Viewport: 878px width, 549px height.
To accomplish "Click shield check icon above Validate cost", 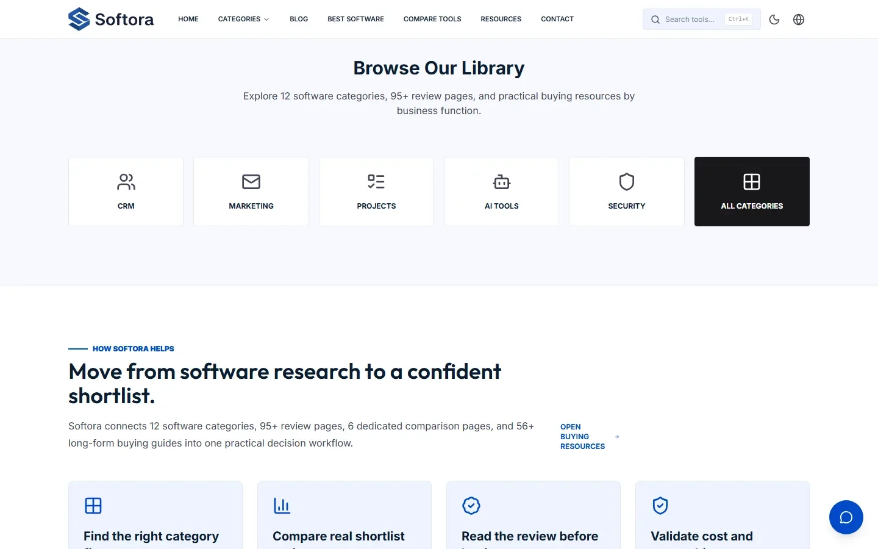I will pyautogui.click(x=660, y=506).
